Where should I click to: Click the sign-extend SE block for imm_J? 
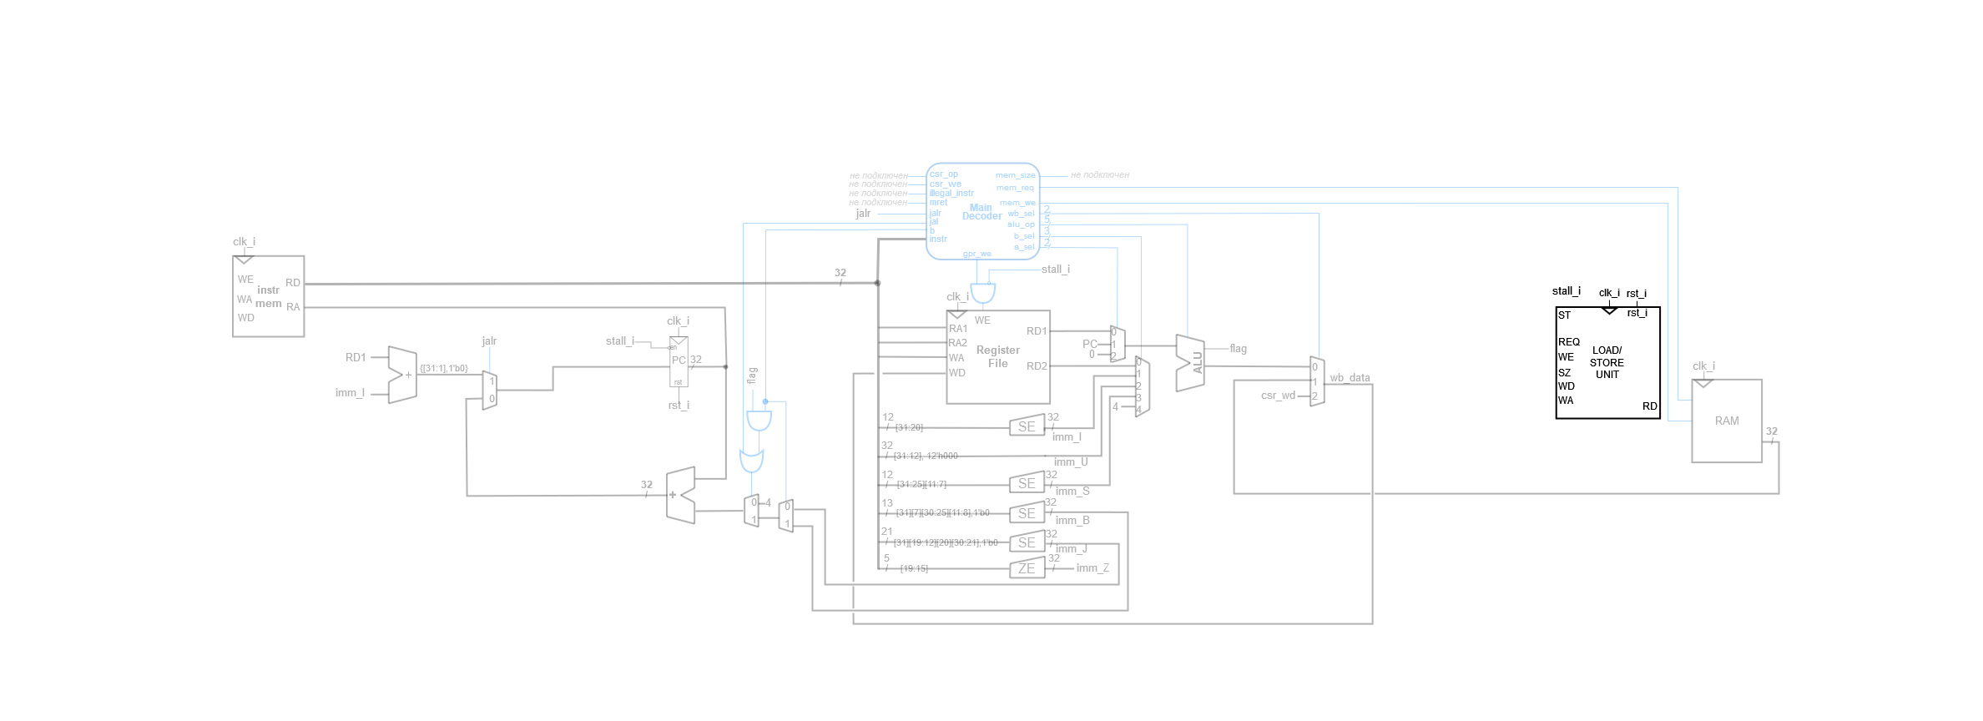point(1027,542)
